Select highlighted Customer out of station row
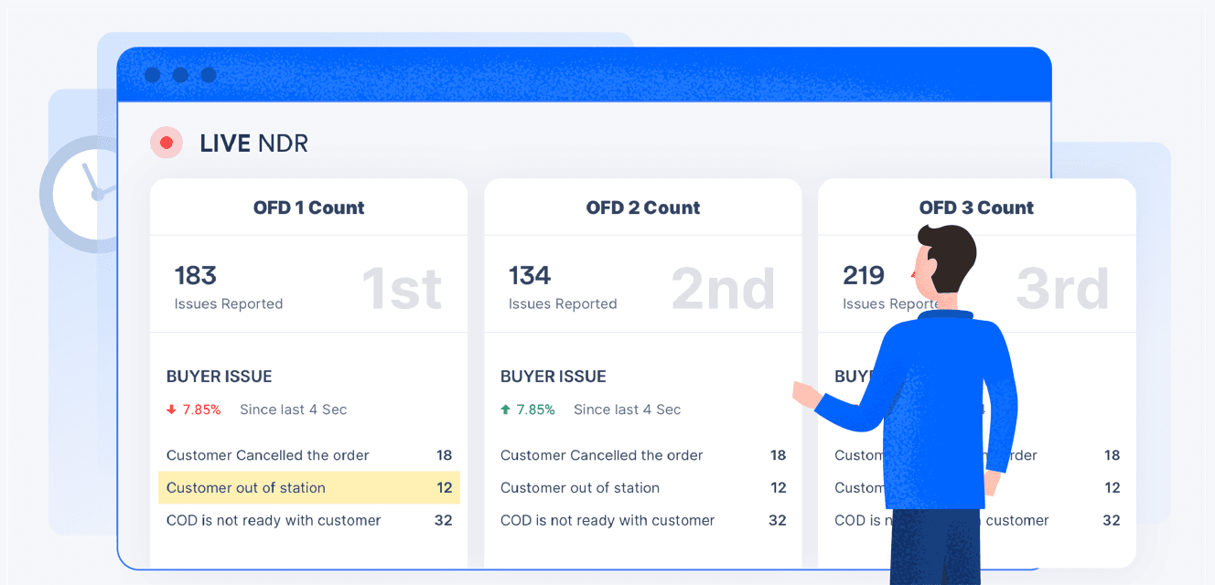This screenshot has height=585, width=1215. point(309,488)
